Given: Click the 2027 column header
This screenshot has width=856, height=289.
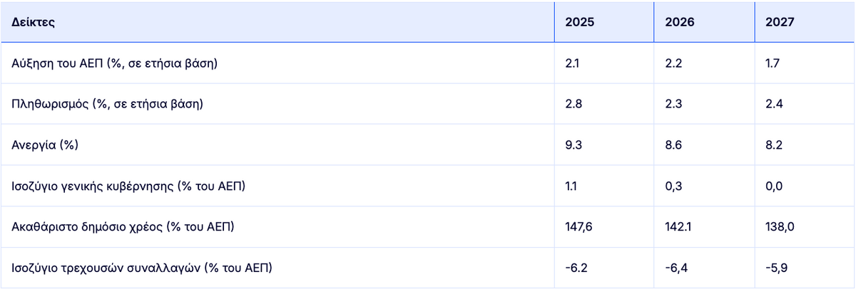Looking at the screenshot, I should [779, 22].
